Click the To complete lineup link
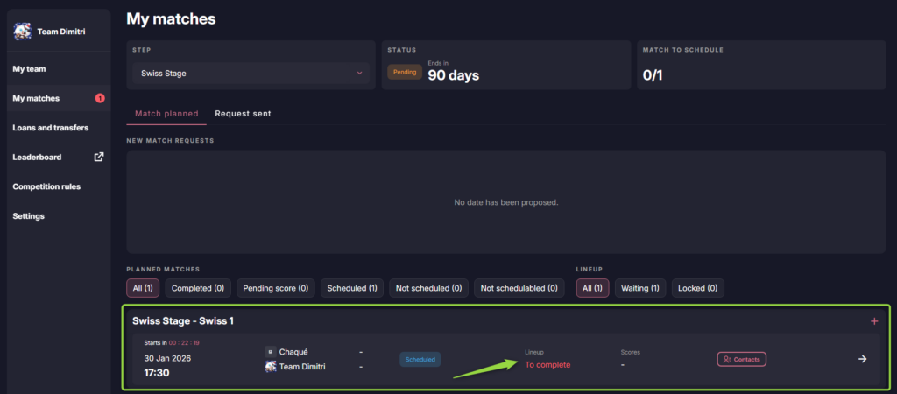Image resolution: width=897 pixels, height=394 pixels. [547, 365]
